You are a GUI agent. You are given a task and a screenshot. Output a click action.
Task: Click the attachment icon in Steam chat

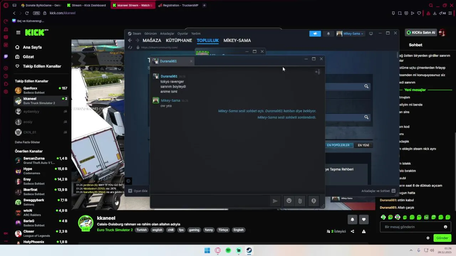pyautogui.click(x=300, y=201)
